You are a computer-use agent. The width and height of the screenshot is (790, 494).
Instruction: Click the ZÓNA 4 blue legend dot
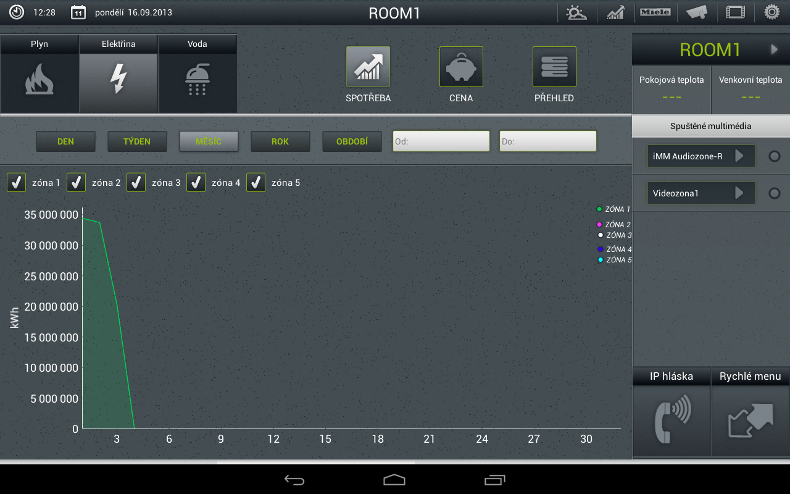click(x=601, y=249)
